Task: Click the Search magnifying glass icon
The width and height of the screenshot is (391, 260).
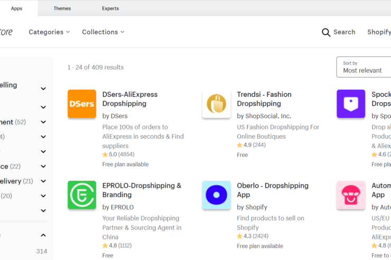Action: click(326, 32)
